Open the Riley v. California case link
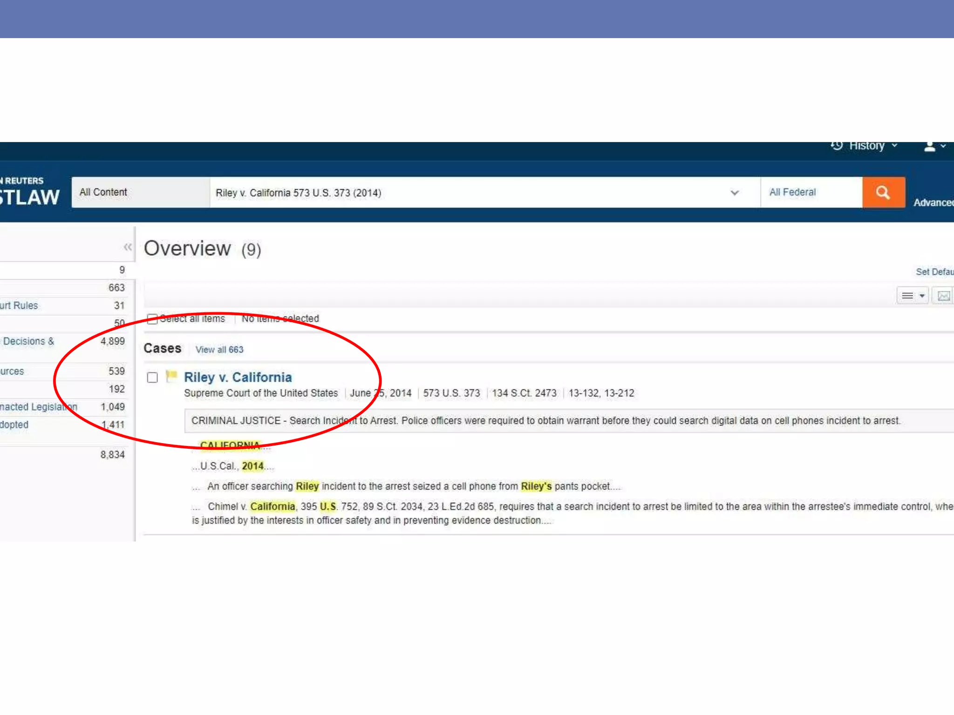The width and height of the screenshot is (954, 715). 238,377
